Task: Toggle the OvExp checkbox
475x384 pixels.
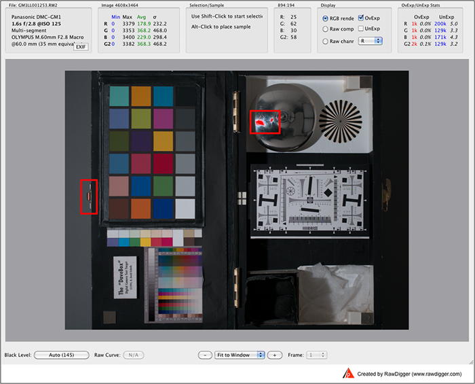Action: click(x=360, y=18)
